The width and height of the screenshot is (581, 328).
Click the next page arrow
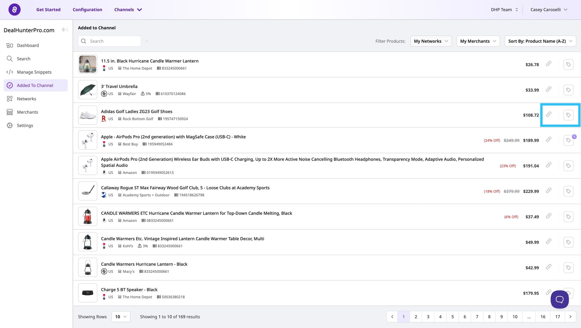click(x=570, y=317)
